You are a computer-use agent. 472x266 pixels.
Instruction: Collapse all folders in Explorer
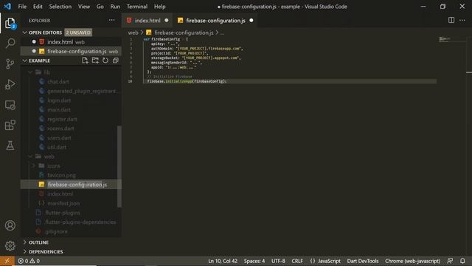click(116, 61)
